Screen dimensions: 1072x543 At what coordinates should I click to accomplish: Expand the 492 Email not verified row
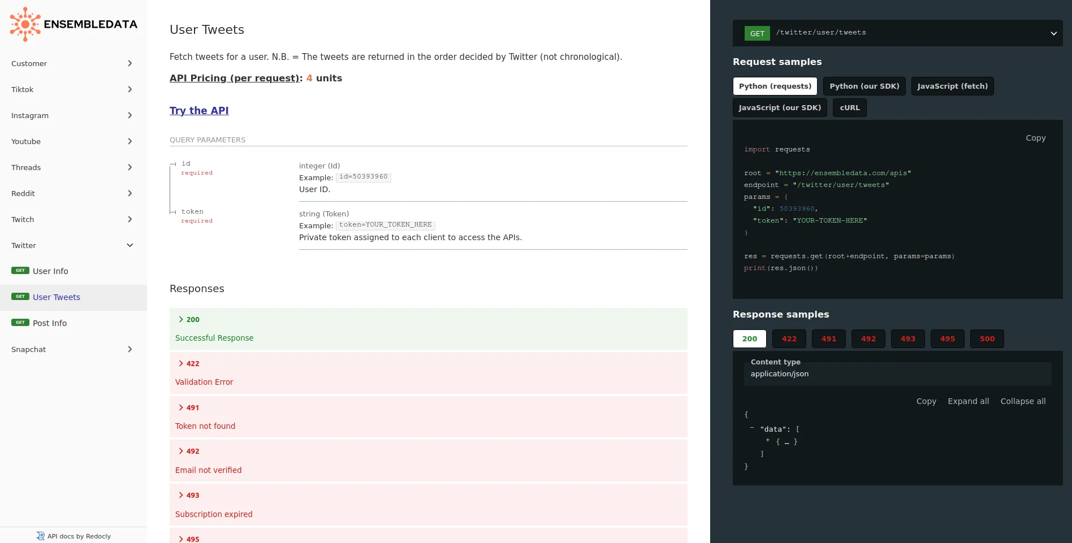[429, 460]
